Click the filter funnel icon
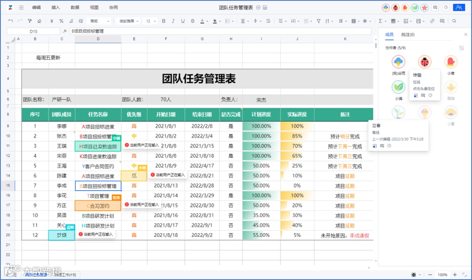This screenshot has width=472, height=280. pyautogui.click(x=319, y=21)
